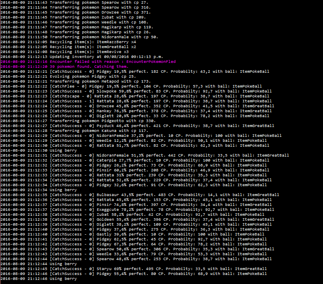Click the 'Rattata 31% perfect. 239 CP' line
The image size is (323, 284).
[x=133, y=175]
